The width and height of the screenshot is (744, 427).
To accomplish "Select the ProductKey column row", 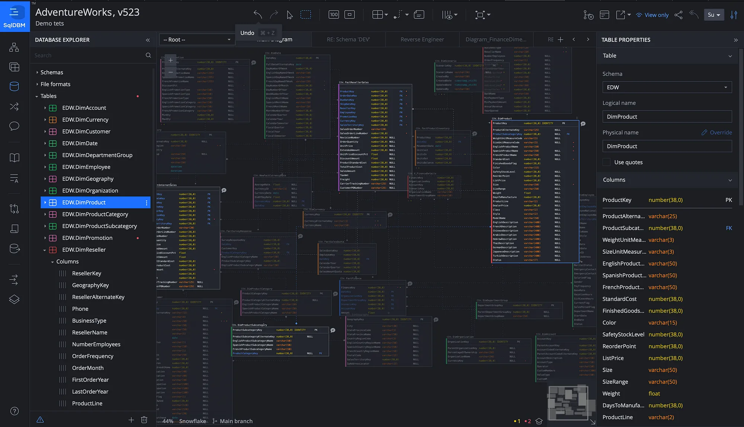I will tap(667, 200).
